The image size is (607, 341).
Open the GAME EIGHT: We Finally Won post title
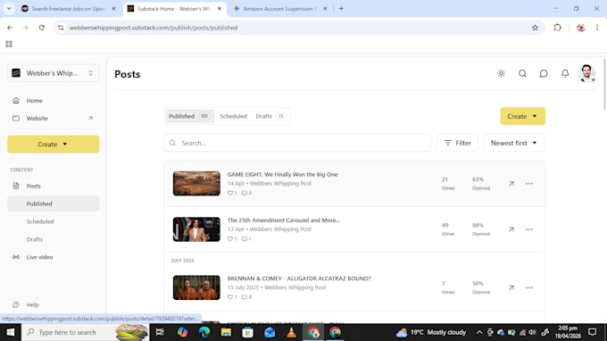point(282,175)
